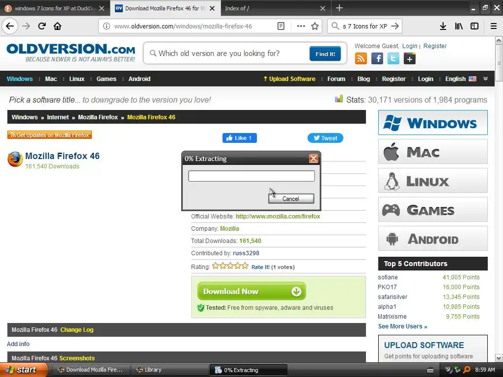Screen dimensions: 503x377
Task: Click the browser search box
Action: click(x=364, y=27)
